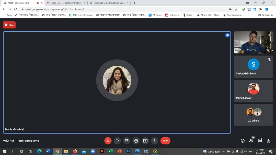Open the taskbar clock showing 9:10 PM

coord(260,151)
